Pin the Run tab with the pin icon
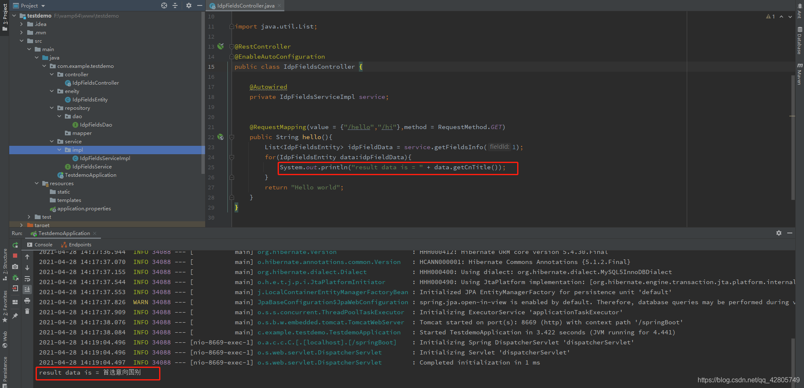The image size is (804, 388). click(x=15, y=316)
